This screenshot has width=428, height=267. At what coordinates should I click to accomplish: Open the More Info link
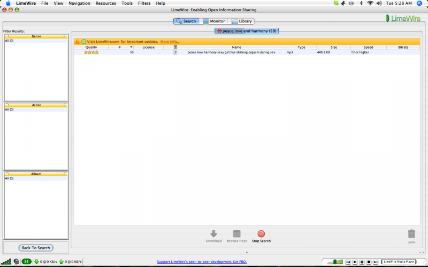pyautogui.click(x=170, y=42)
